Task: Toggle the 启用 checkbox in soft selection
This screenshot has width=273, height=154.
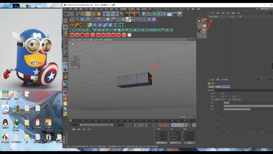Action: pyautogui.click(x=215, y=93)
